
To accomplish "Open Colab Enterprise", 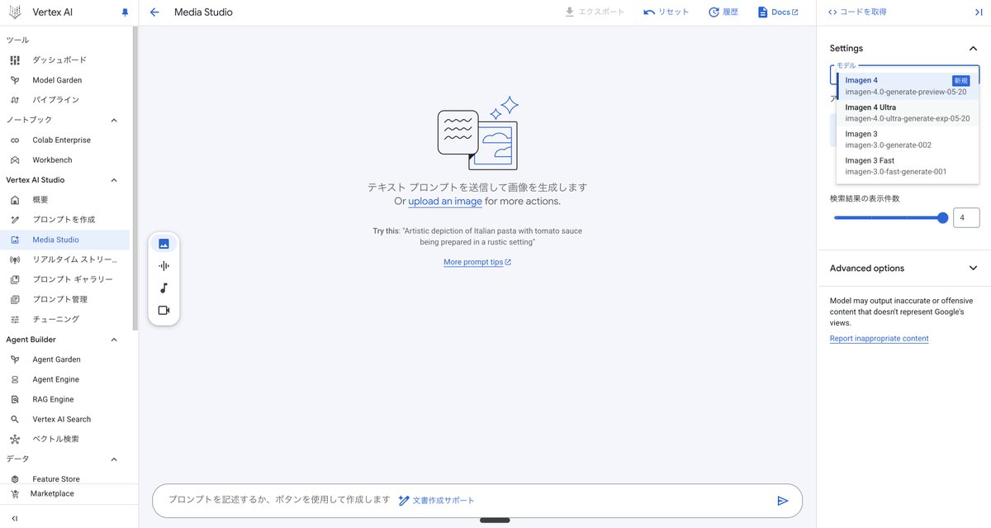I will (66, 140).
